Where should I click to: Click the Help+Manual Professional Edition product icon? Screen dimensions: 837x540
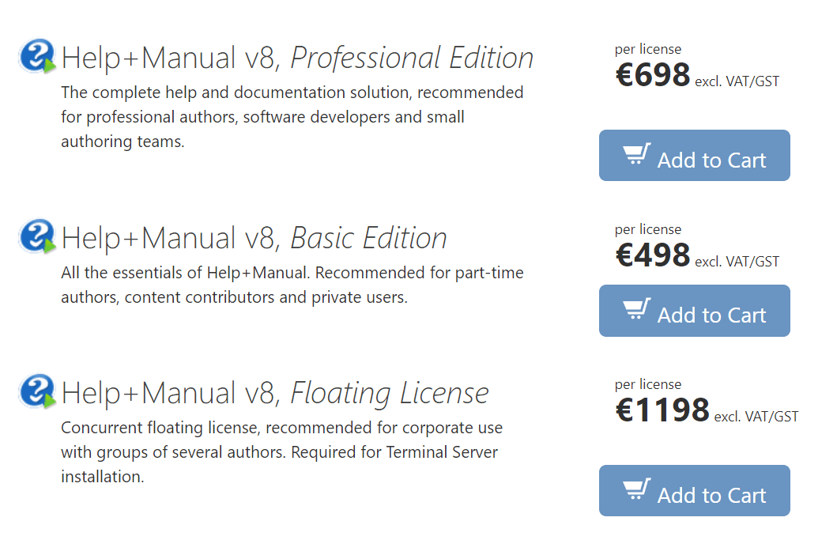[37, 57]
